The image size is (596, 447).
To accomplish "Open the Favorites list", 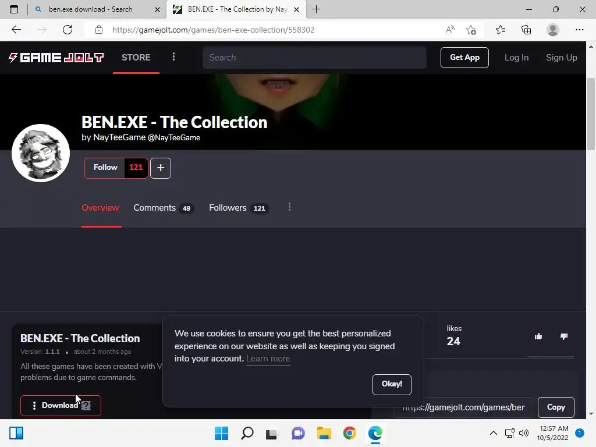I will click(501, 30).
